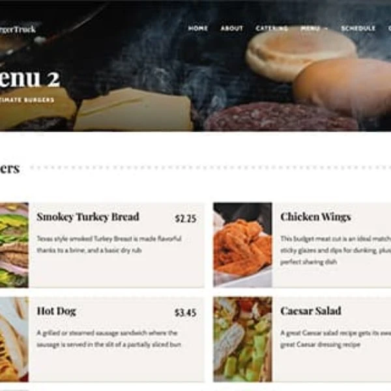Click the $2.25 price on Turkey Bread

point(186,218)
